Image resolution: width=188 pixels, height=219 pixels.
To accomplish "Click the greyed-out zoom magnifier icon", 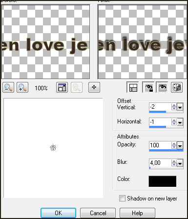I will pos(77,87).
